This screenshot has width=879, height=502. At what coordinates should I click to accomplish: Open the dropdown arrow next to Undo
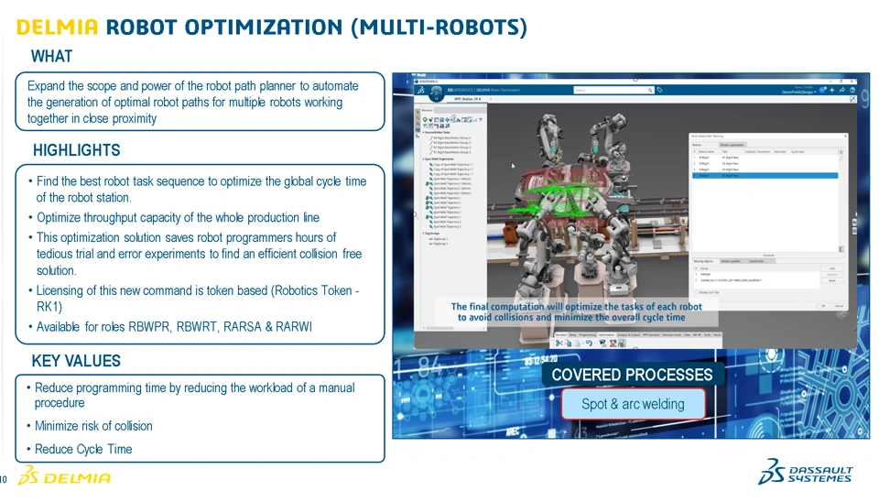coord(595,343)
